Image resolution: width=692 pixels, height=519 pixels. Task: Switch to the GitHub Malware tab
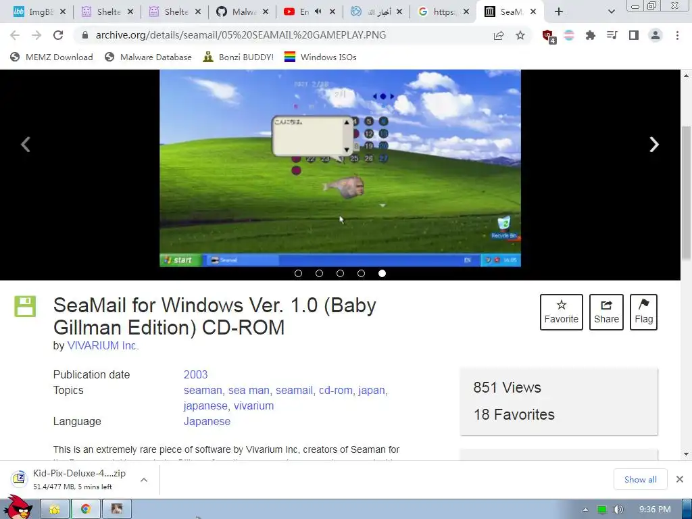click(243, 12)
